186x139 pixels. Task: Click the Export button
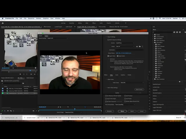click(132, 111)
